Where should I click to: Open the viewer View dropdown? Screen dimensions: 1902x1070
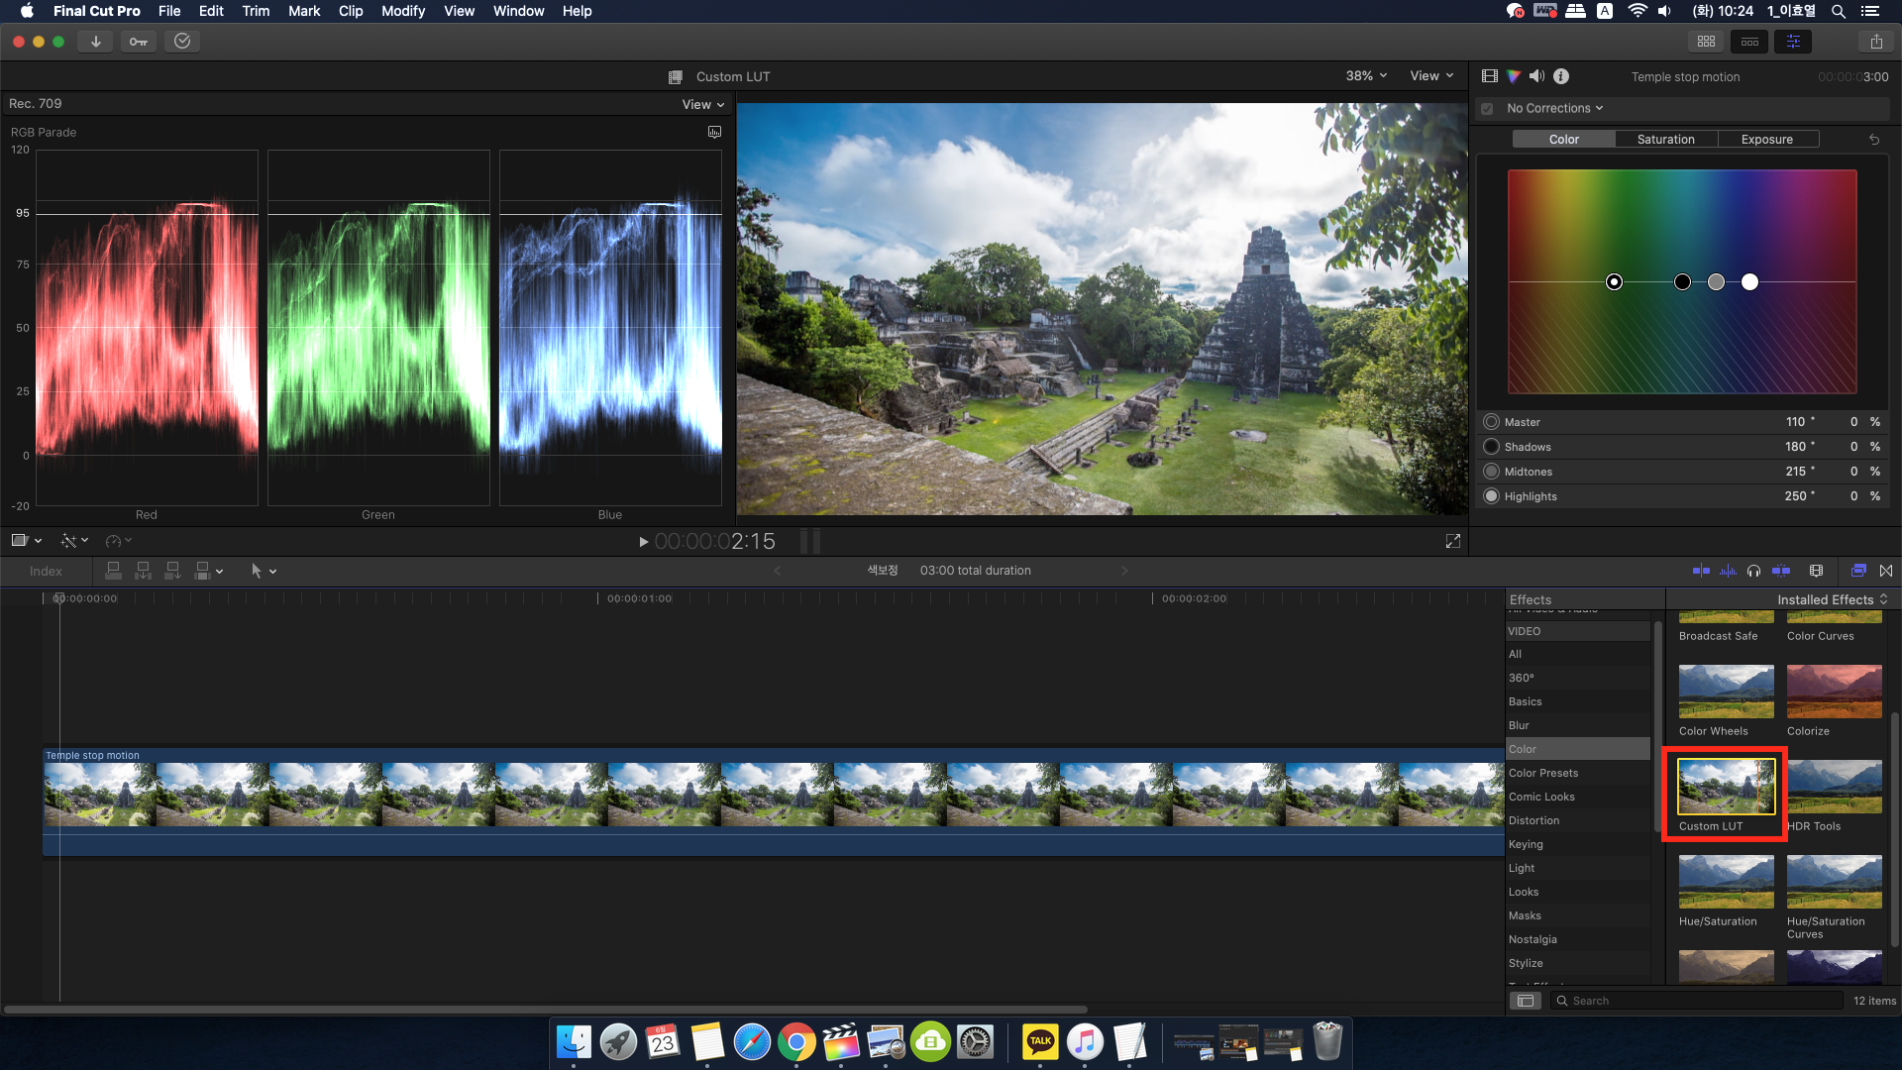(x=1431, y=76)
